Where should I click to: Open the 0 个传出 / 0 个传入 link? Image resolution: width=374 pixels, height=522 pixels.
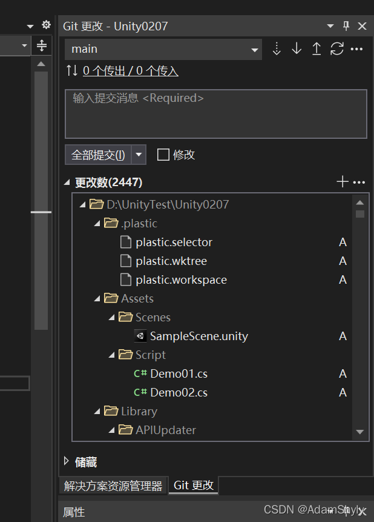click(130, 71)
